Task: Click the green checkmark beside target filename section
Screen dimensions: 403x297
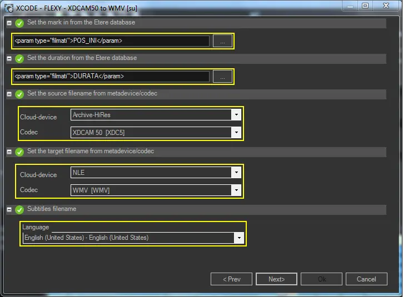Action: [19, 152]
